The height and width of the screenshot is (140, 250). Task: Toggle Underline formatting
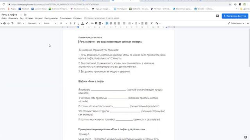click(x=79, y=23)
